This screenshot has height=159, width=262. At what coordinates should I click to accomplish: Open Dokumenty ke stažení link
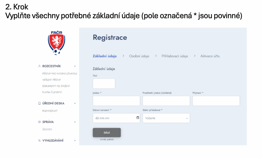(56, 86)
